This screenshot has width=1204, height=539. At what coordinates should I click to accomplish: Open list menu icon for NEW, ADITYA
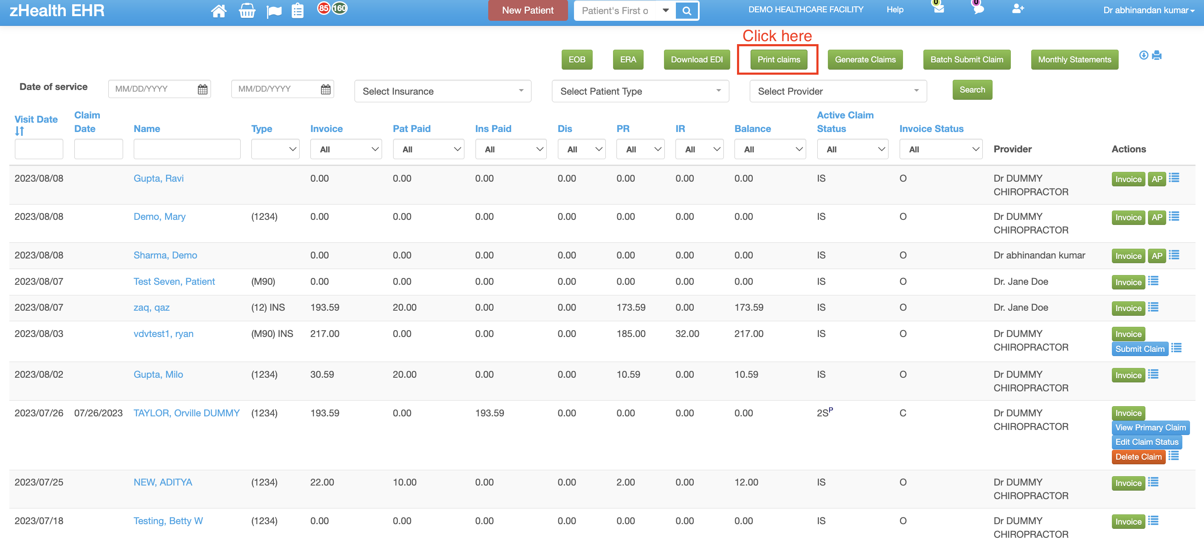[1153, 482]
